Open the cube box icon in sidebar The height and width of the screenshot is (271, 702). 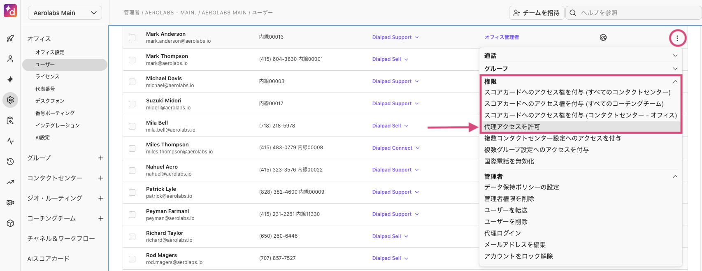[10, 223]
